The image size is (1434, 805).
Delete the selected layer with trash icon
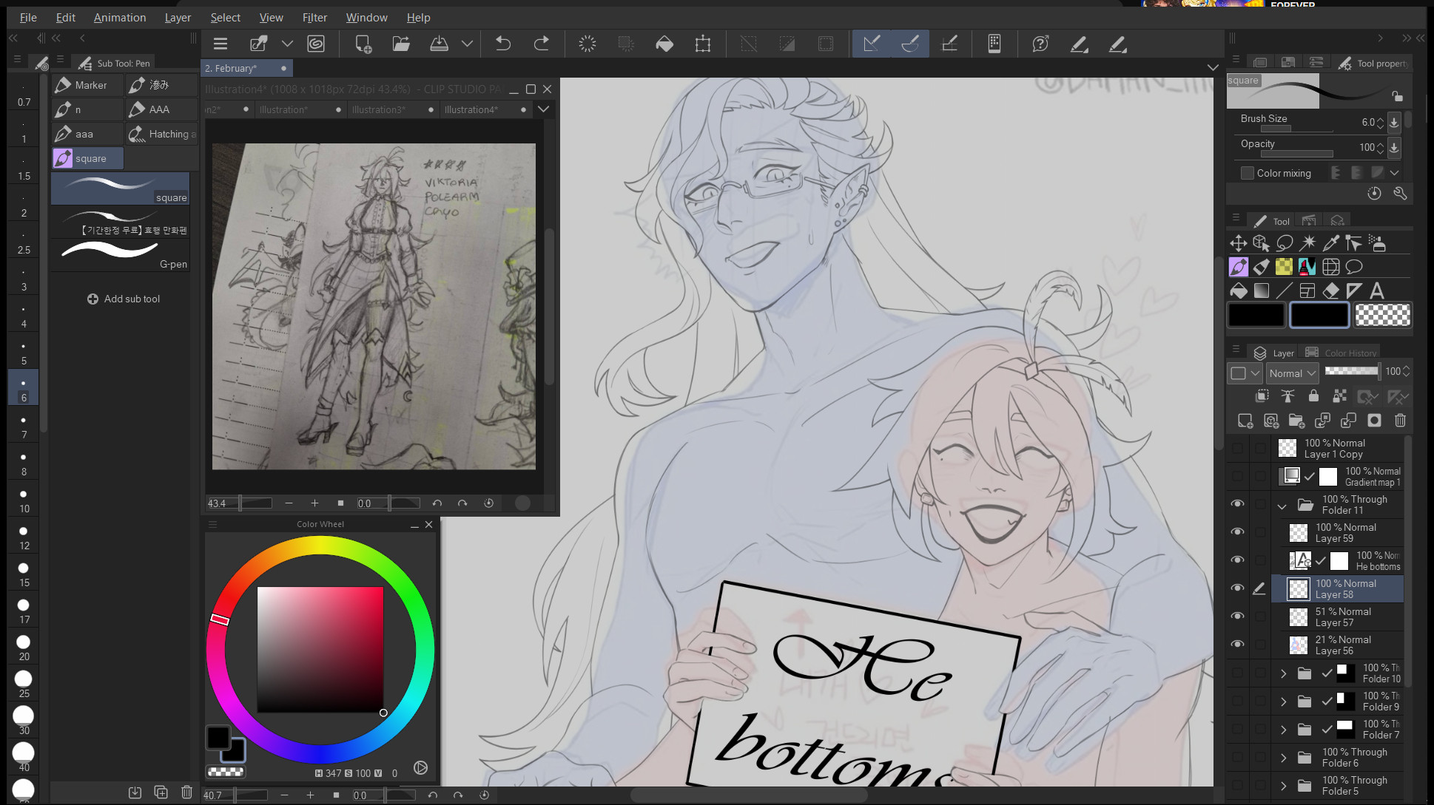pyautogui.click(x=1400, y=421)
